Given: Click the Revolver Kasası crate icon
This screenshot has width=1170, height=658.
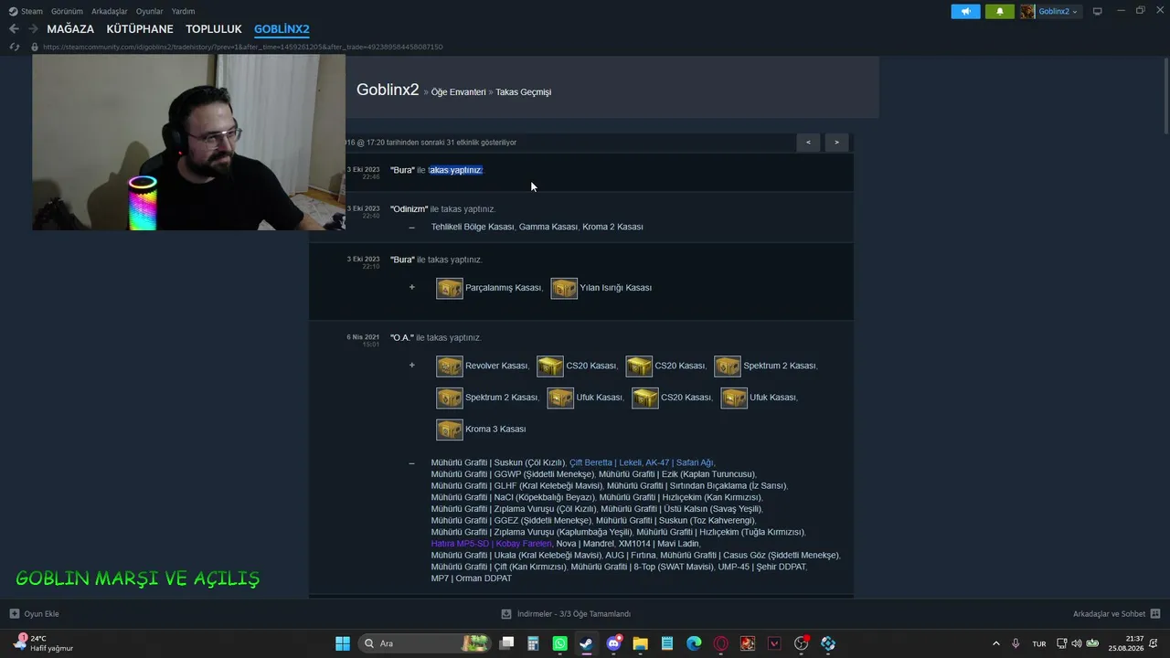Looking at the screenshot, I should pyautogui.click(x=450, y=366).
